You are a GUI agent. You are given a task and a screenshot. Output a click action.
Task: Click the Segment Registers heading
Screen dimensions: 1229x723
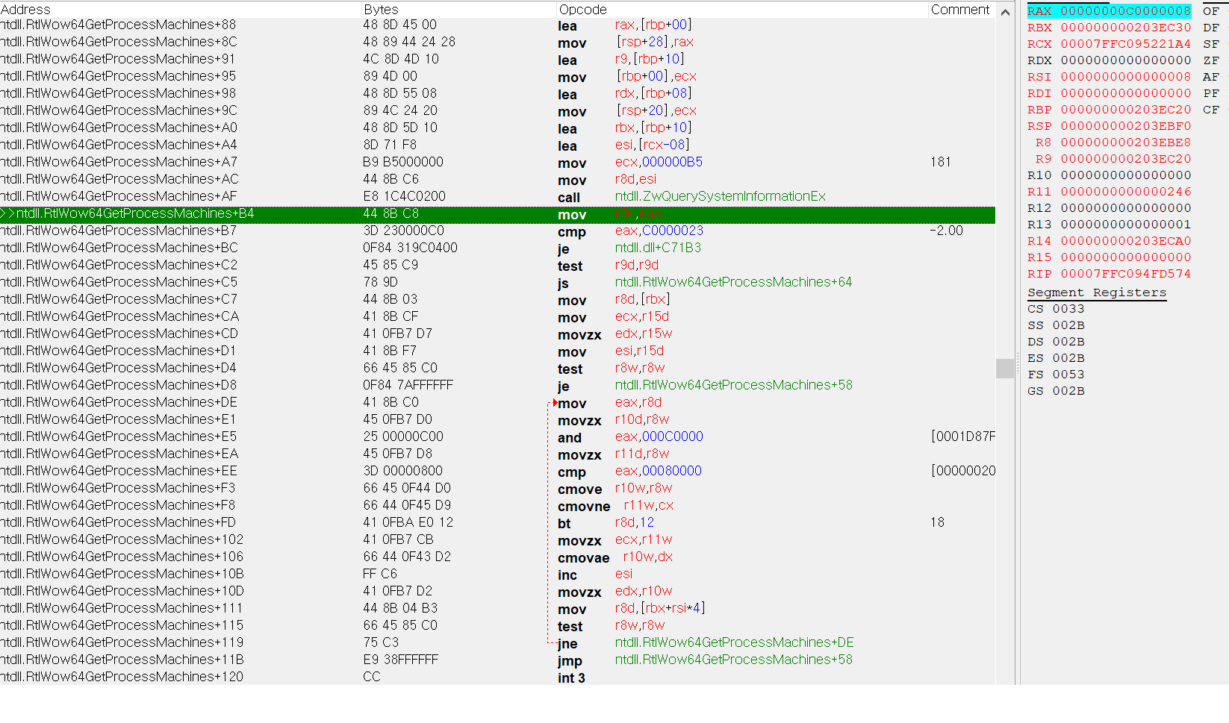(x=1096, y=292)
